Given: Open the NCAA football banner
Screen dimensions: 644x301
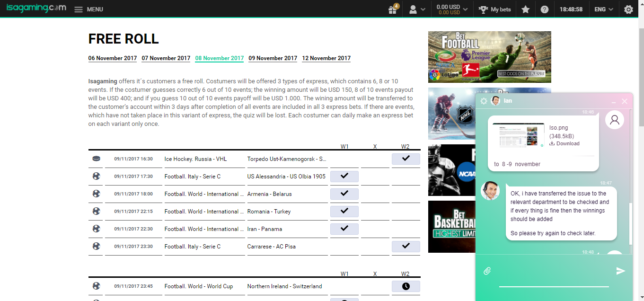Looking at the screenshot, I should click(x=451, y=170).
